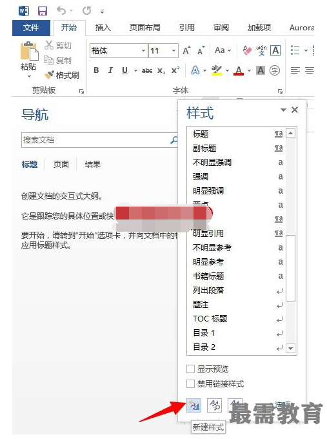Screen dimensions: 327x439
Task: Click the Copy icon
Action: tap(48, 59)
